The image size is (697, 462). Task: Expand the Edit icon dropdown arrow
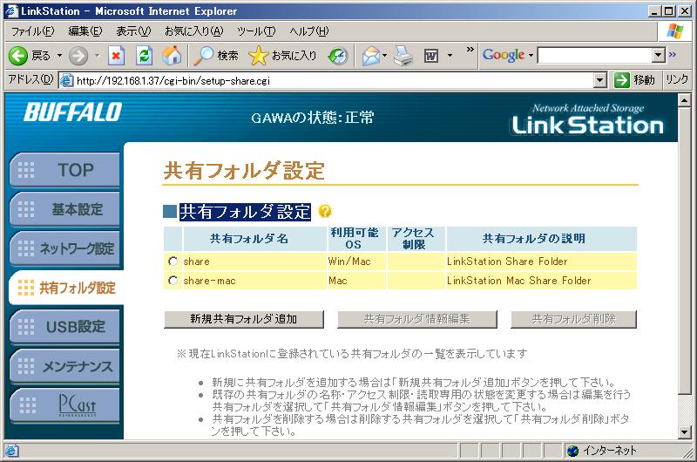click(450, 56)
